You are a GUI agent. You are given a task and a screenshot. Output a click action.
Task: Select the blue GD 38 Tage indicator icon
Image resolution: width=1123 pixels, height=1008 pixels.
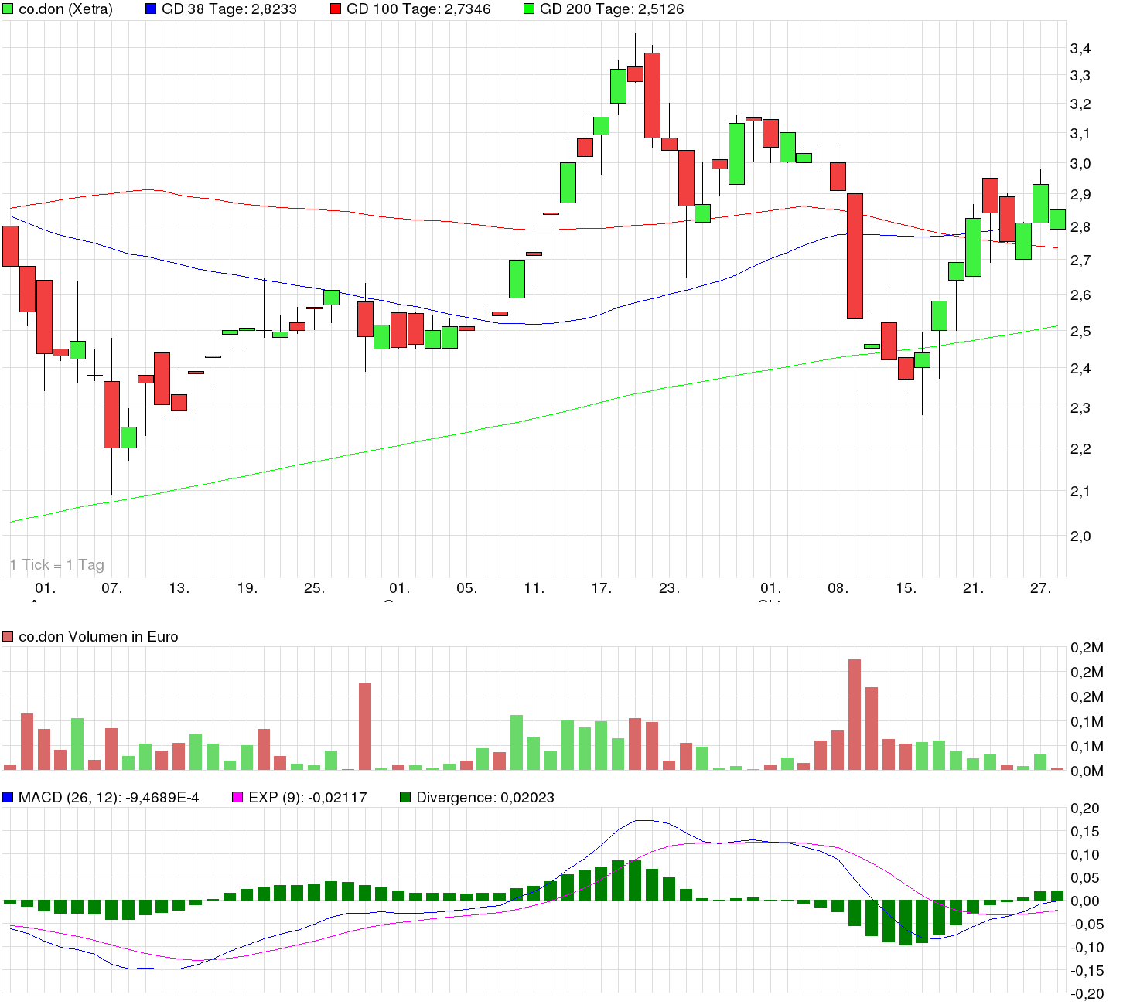coord(149,9)
